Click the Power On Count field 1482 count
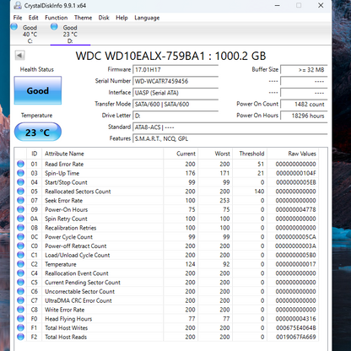351x351 pixels. coord(304,105)
